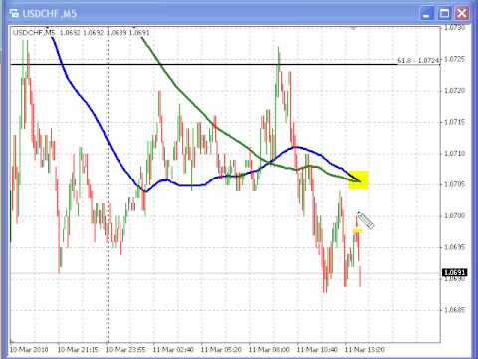
Task: Click the 1.0705 price scale label
Action: tap(454, 184)
